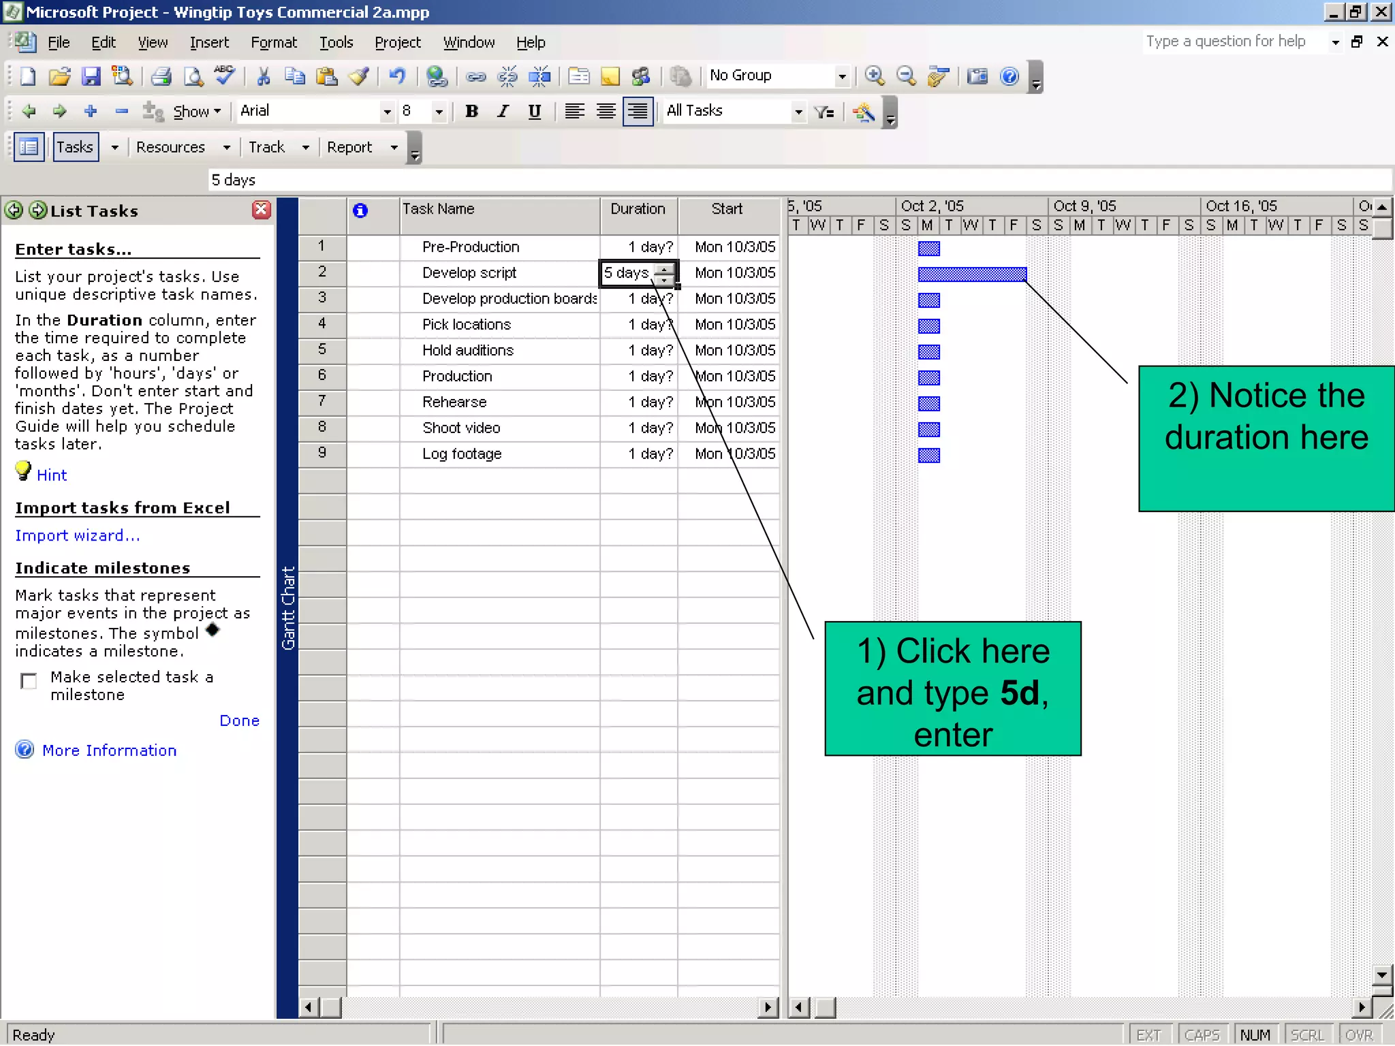Click the Zoom Out magnifier icon
This screenshot has height=1046, width=1395.
click(x=906, y=76)
